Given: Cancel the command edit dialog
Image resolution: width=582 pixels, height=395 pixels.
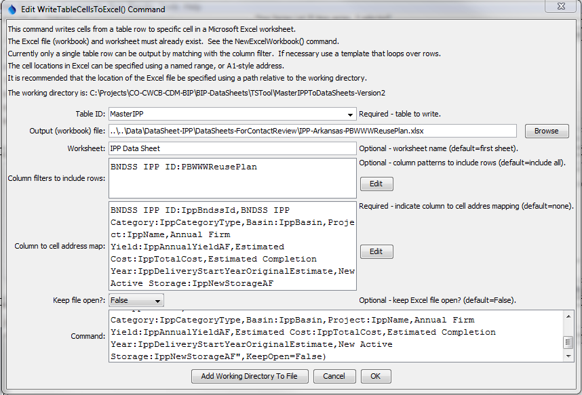Looking at the screenshot, I should tap(334, 376).
